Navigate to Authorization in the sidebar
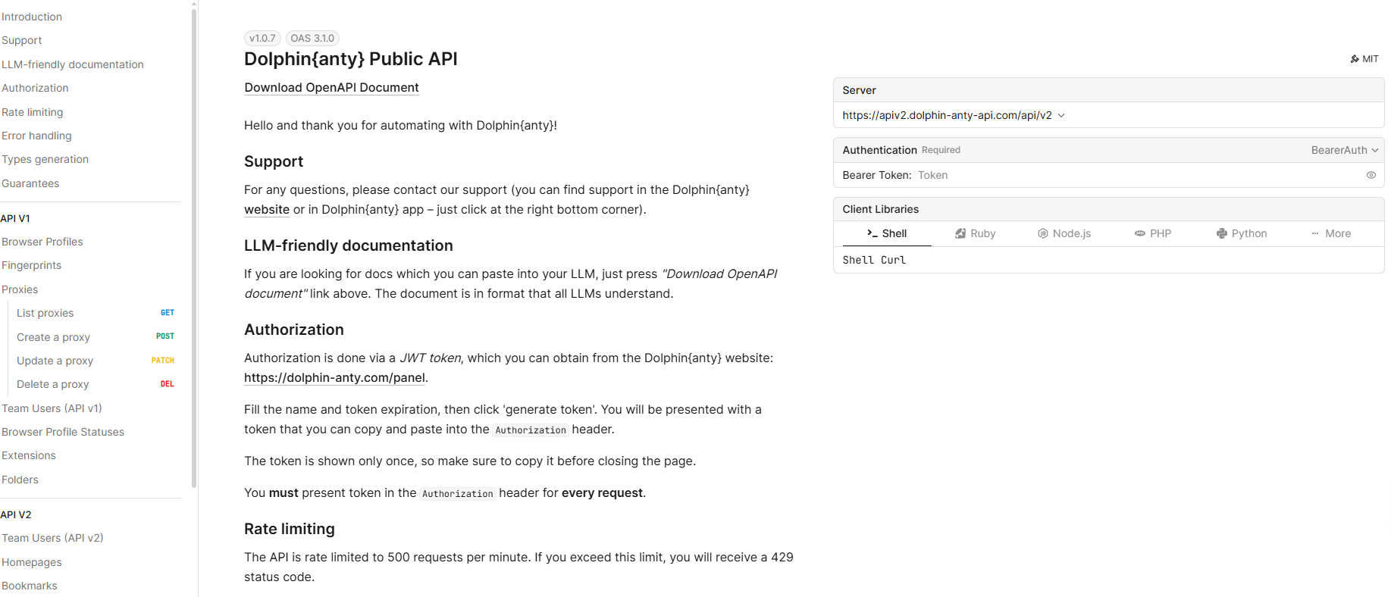1391x597 pixels. pyautogui.click(x=35, y=88)
